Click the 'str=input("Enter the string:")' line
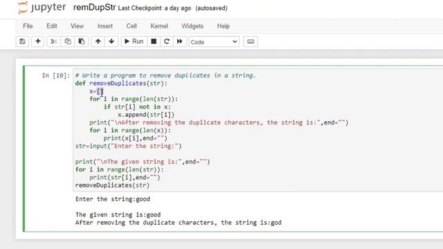This screenshot has height=249, width=443. 128,146
